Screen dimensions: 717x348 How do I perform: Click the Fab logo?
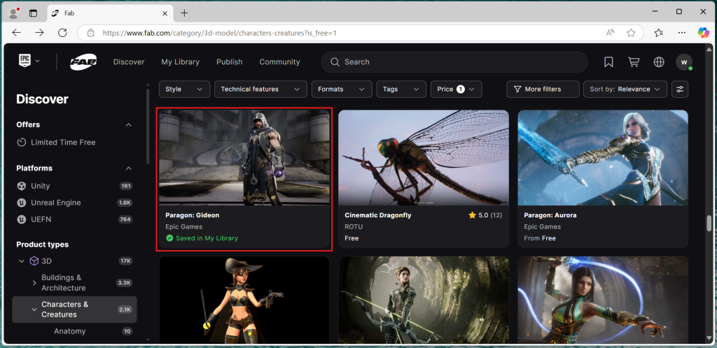pos(83,62)
